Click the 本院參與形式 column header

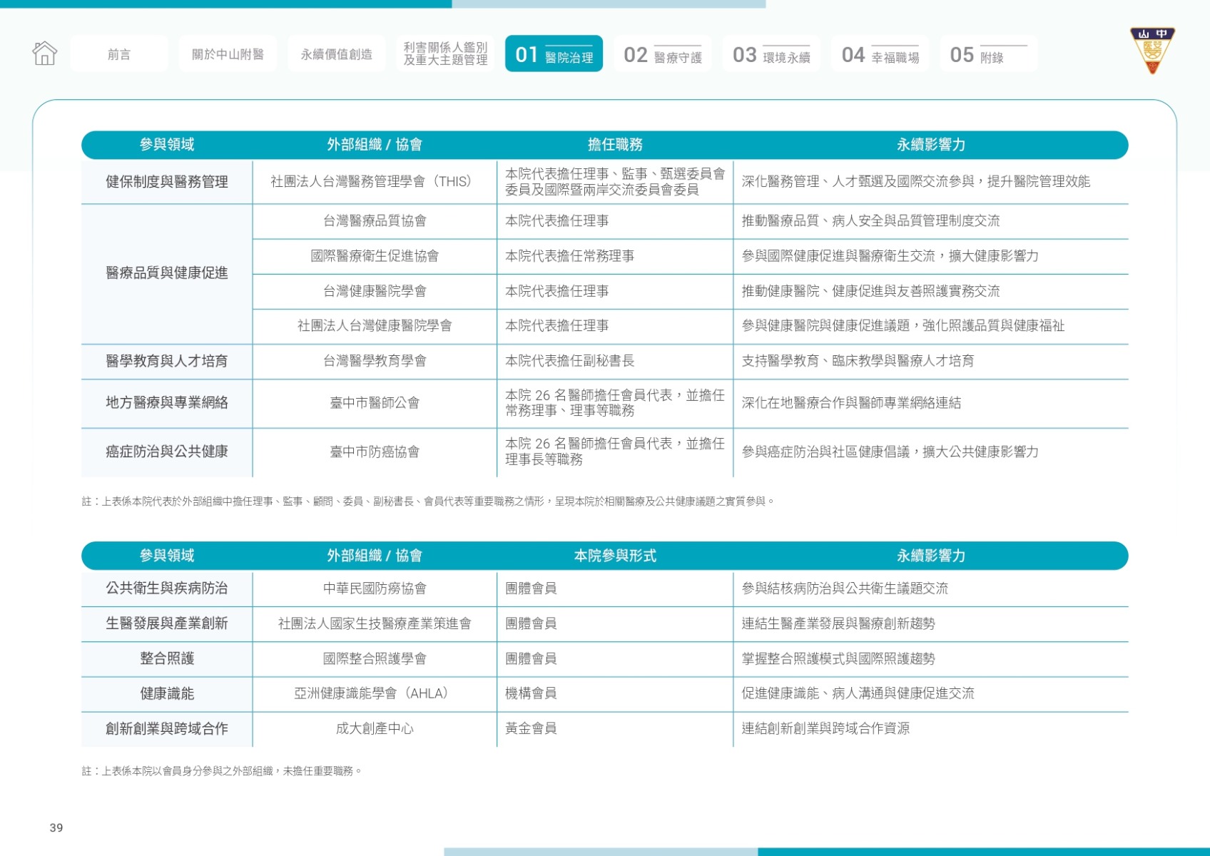[x=615, y=556]
